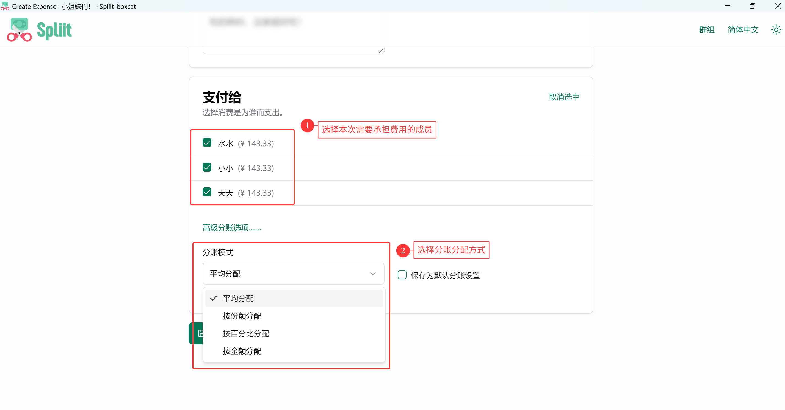Viewport: 785px width, 410px height.
Task: Click the restore window icon
Action: [752, 6]
